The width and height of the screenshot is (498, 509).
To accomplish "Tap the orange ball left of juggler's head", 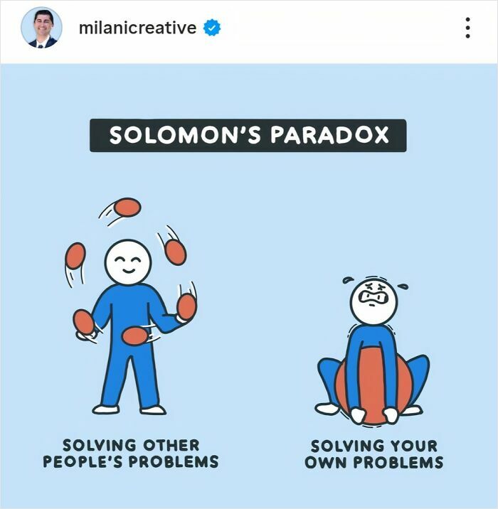I will [75, 256].
